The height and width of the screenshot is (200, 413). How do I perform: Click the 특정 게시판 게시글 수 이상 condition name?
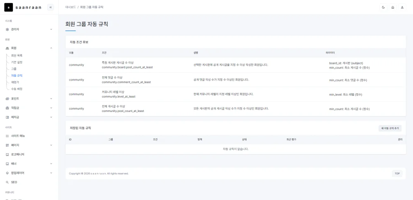[x=117, y=62]
